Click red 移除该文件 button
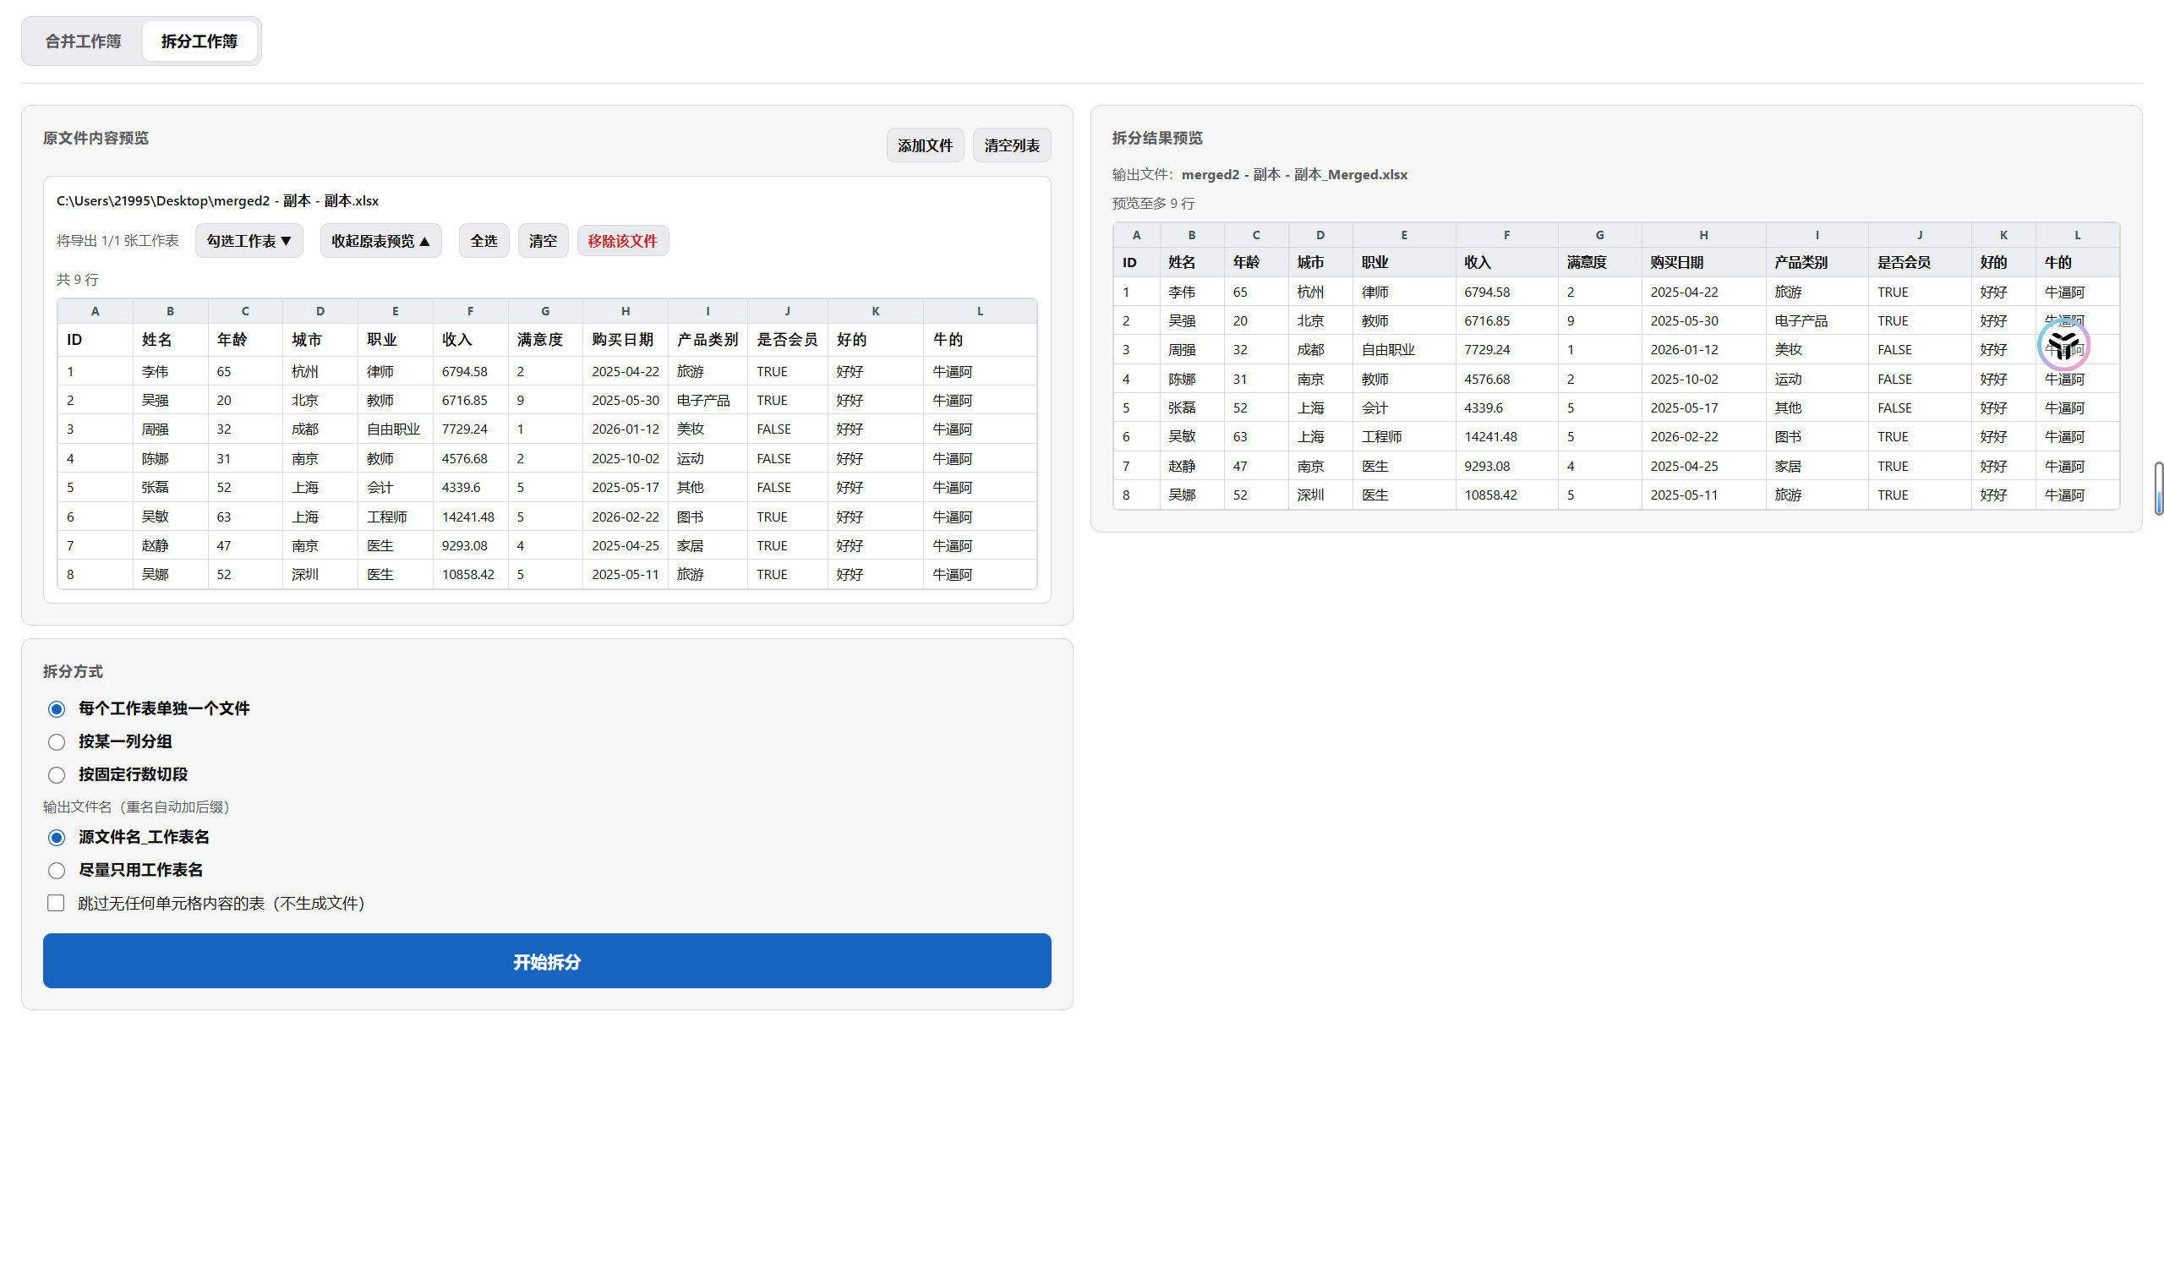Viewport: 2164px width, 1263px height. point(623,241)
